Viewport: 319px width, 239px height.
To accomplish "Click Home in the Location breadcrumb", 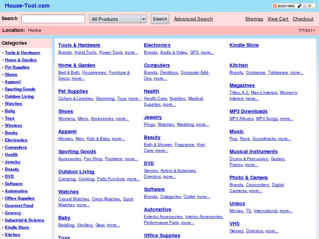I will [x=35, y=31].
